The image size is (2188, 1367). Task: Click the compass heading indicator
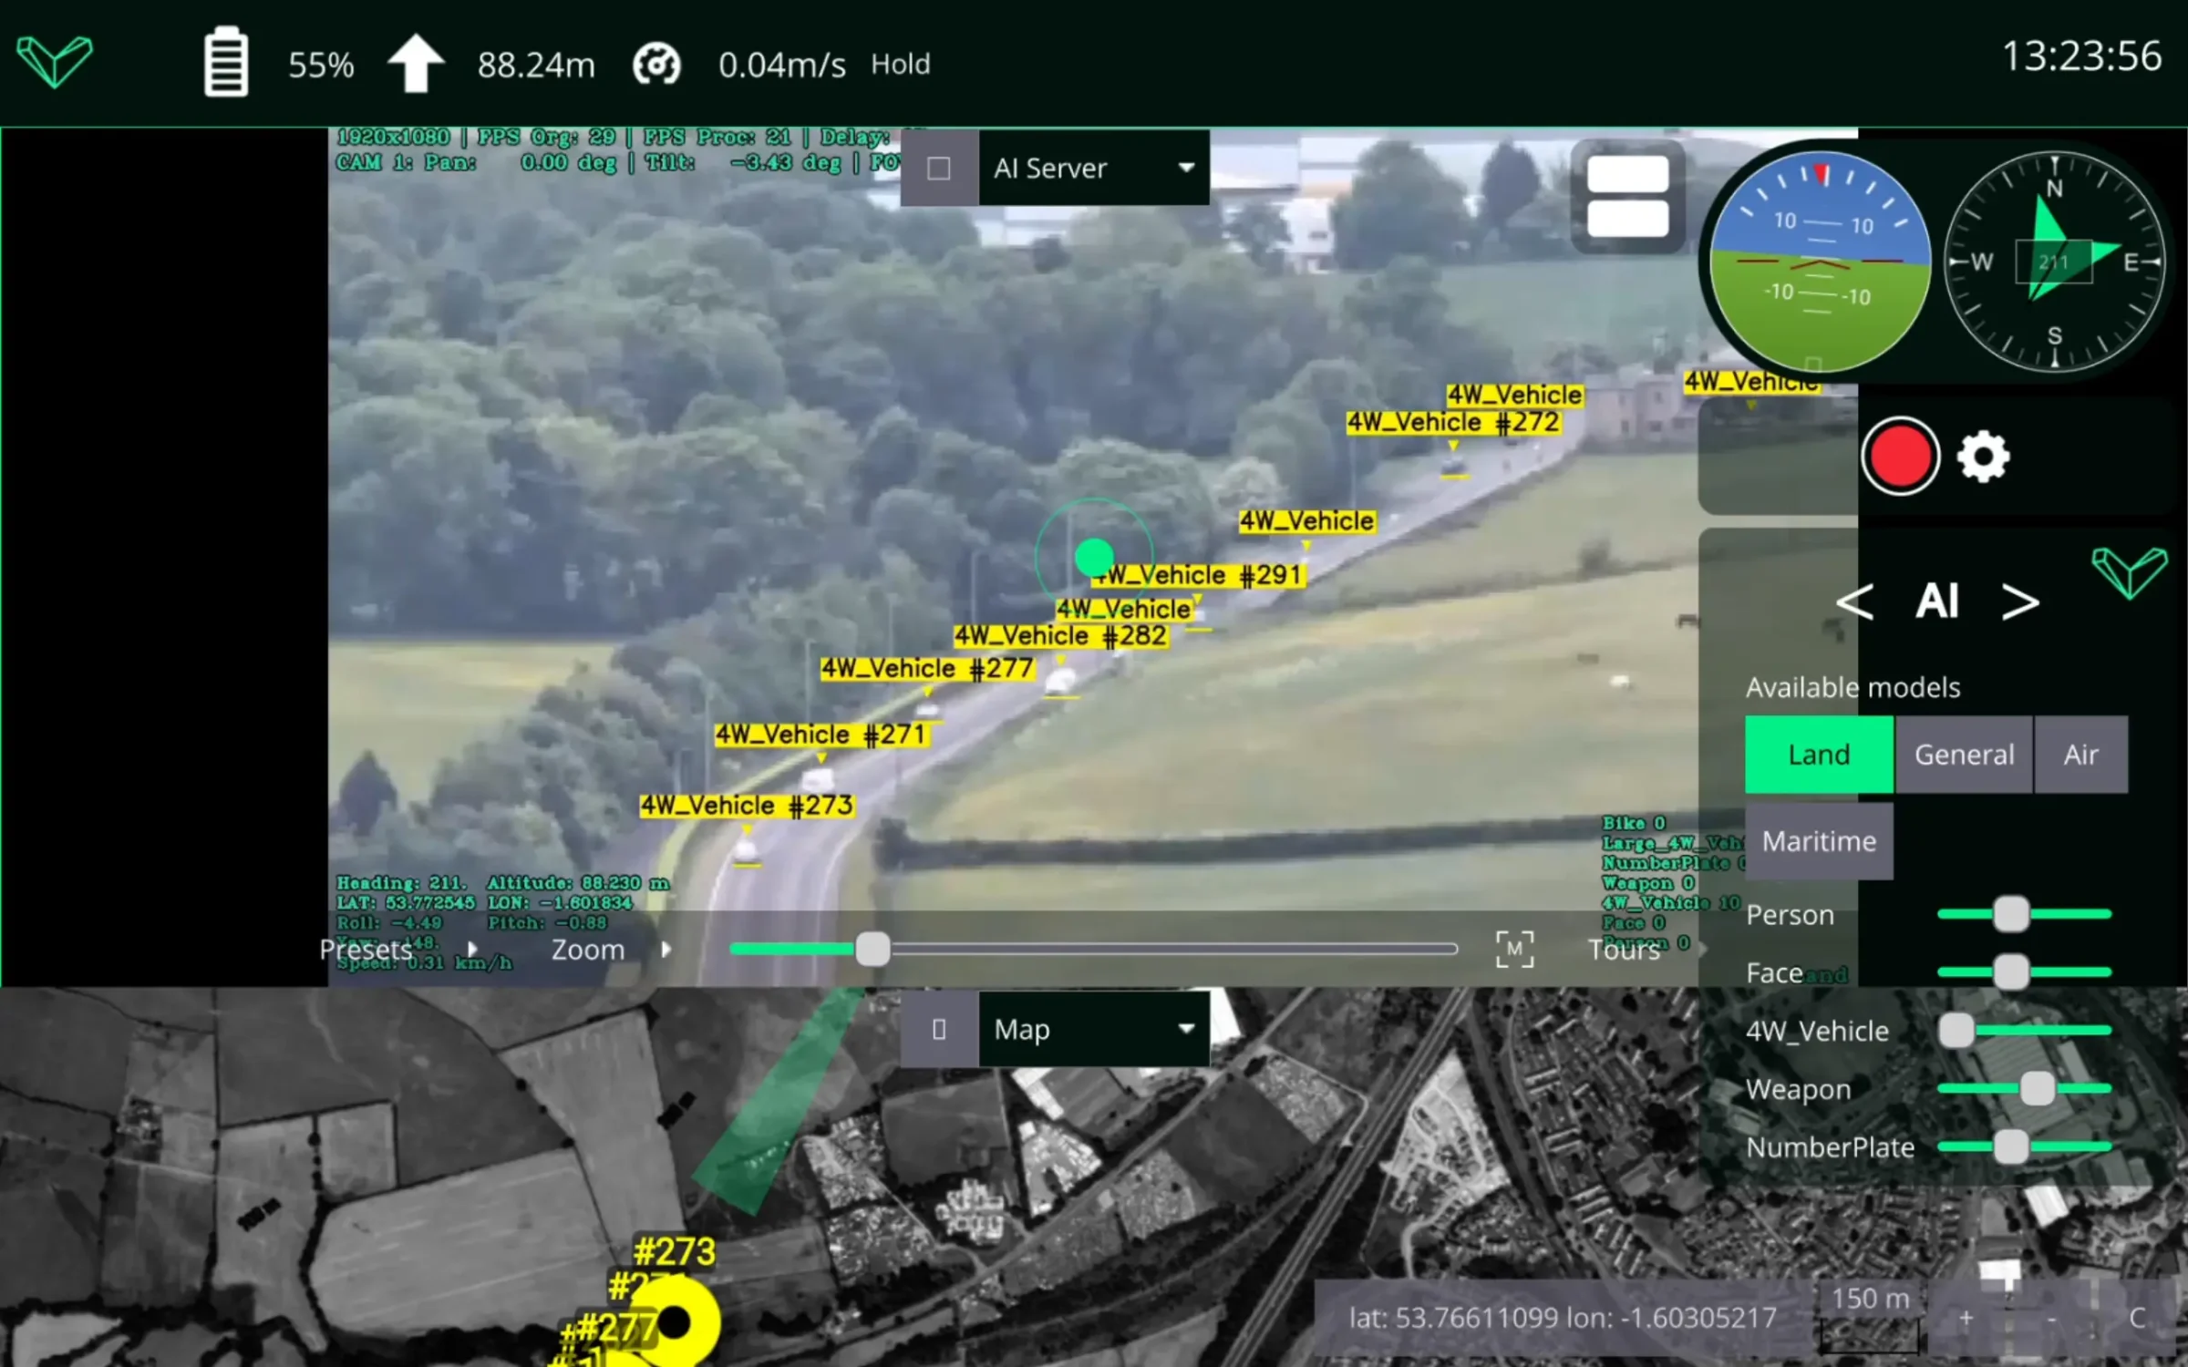point(2054,262)
